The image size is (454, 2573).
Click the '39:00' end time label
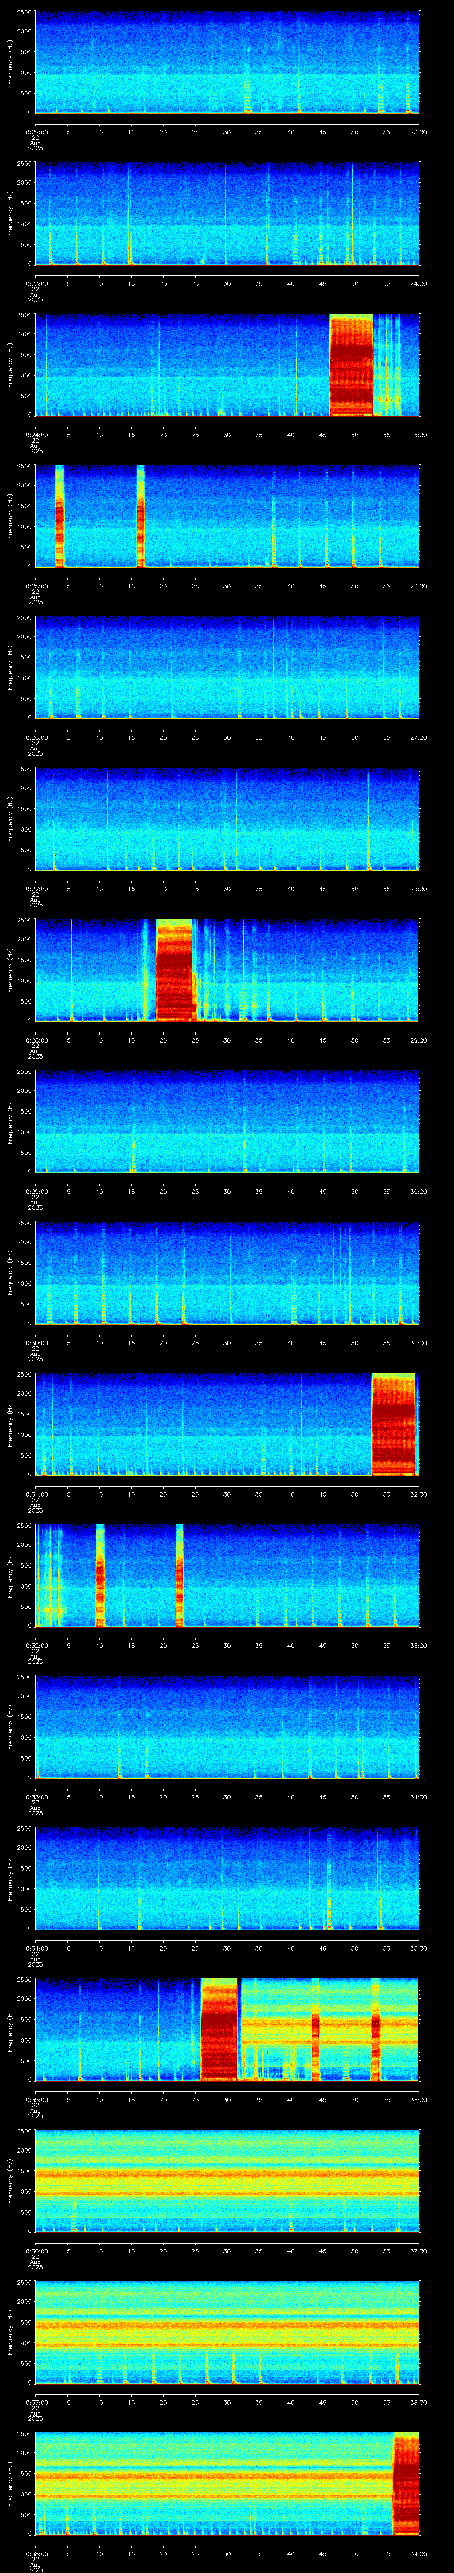pos(419,2554)
